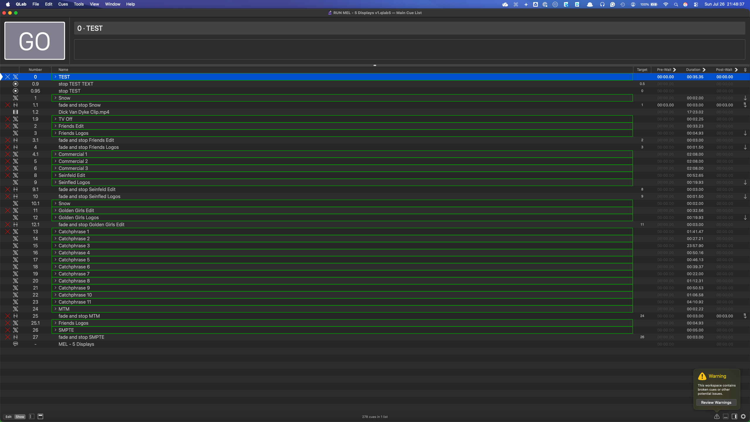
Task: Click auto-continue arrow on Snow cue 1
Action: [x=745, y=98]
